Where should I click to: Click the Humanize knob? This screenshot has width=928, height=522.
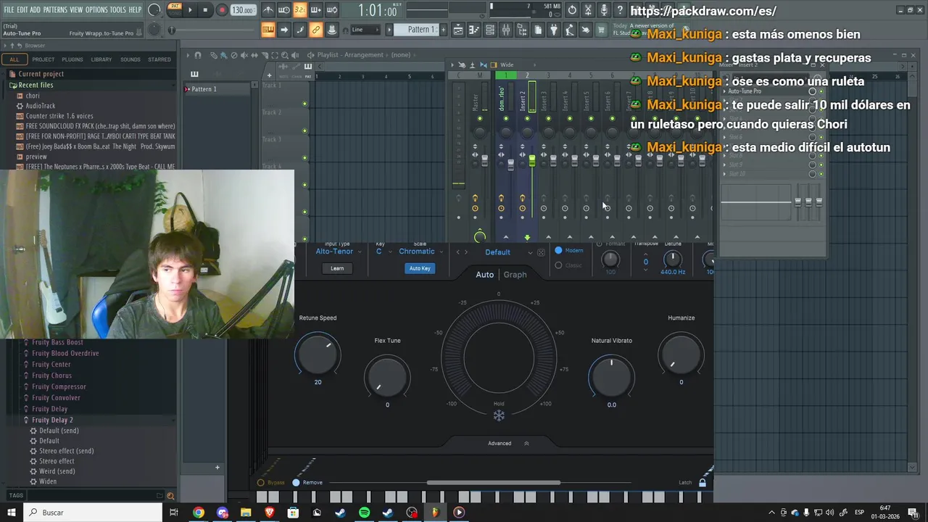click(681, 354)
